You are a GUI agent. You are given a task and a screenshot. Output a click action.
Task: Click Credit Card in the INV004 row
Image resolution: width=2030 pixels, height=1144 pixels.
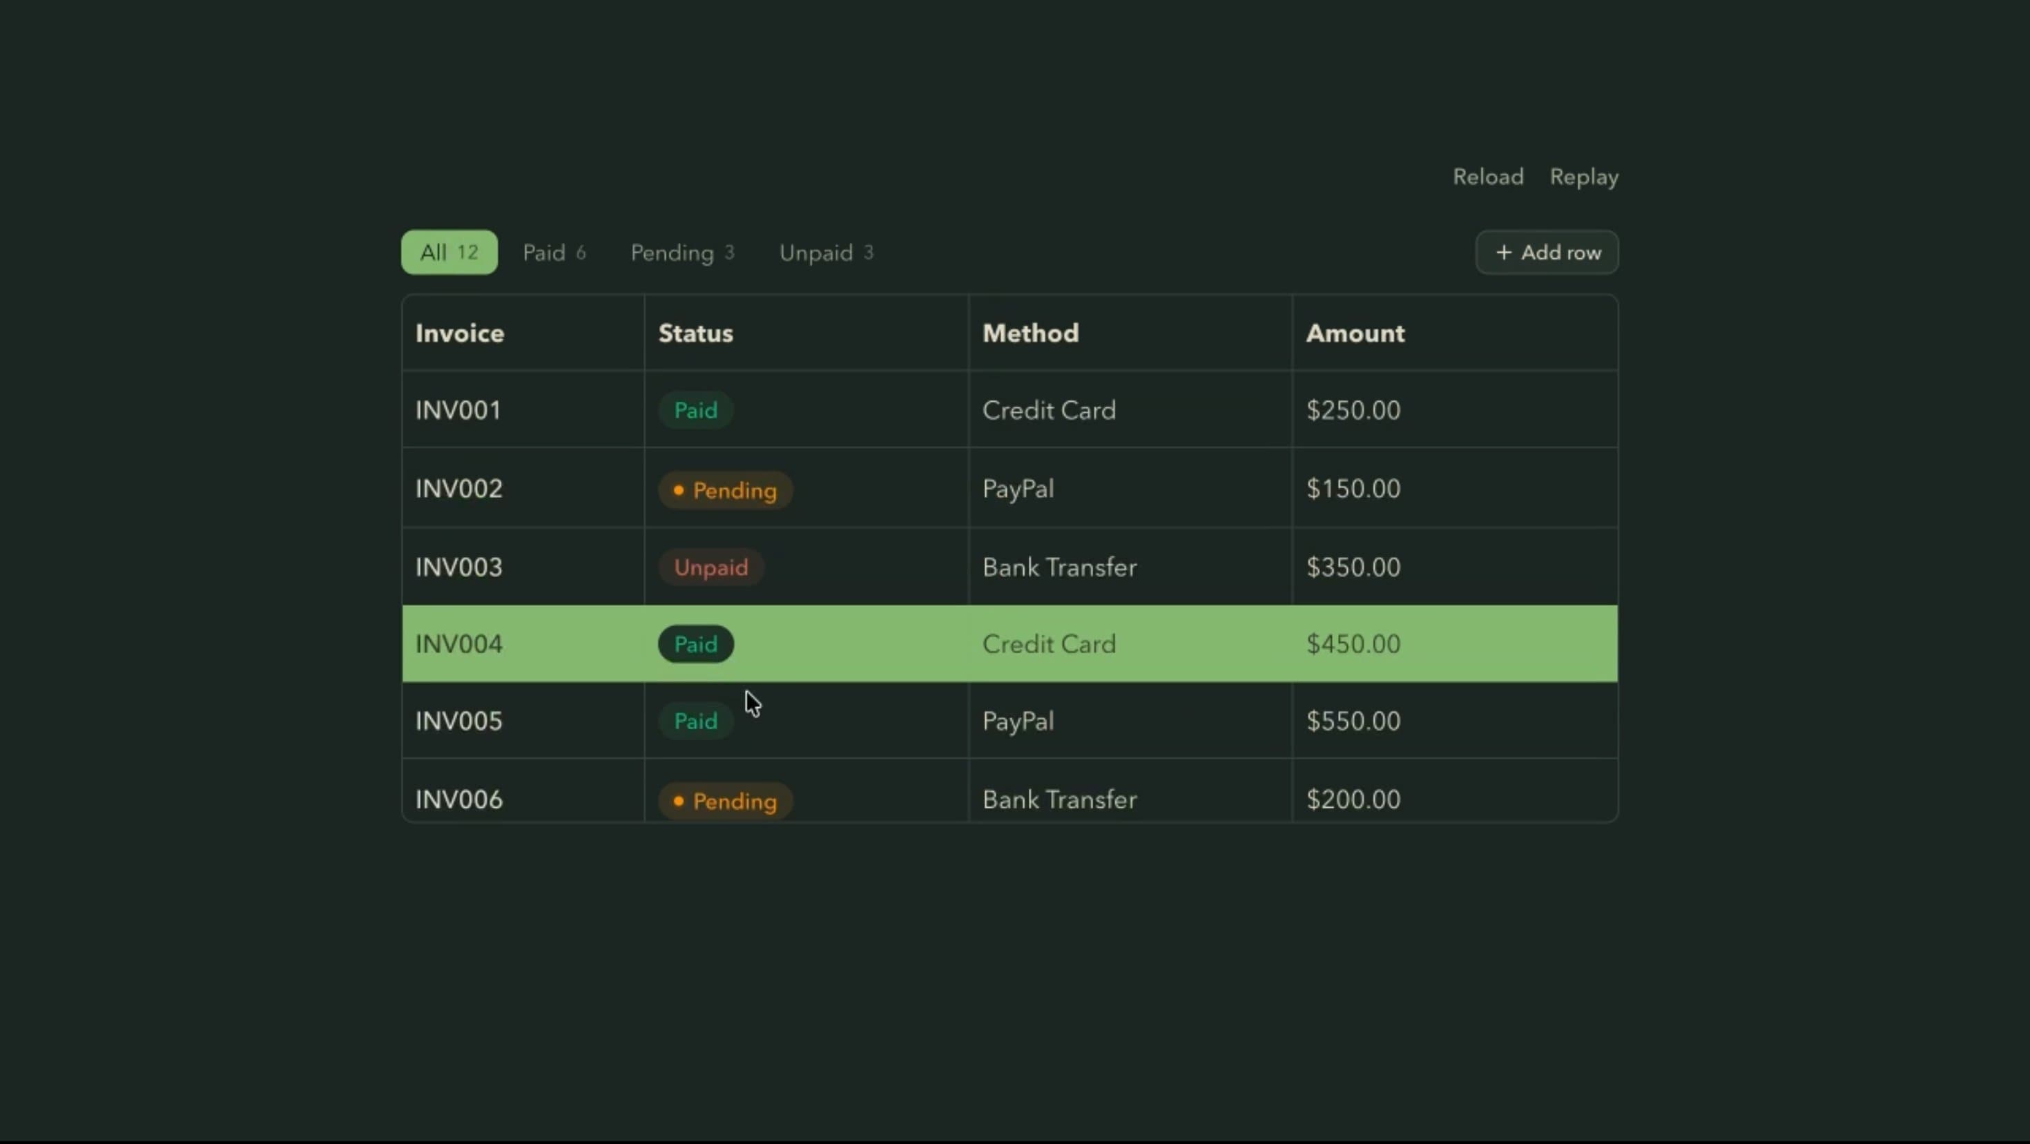pyautogui.click(x=1049, y=643)
